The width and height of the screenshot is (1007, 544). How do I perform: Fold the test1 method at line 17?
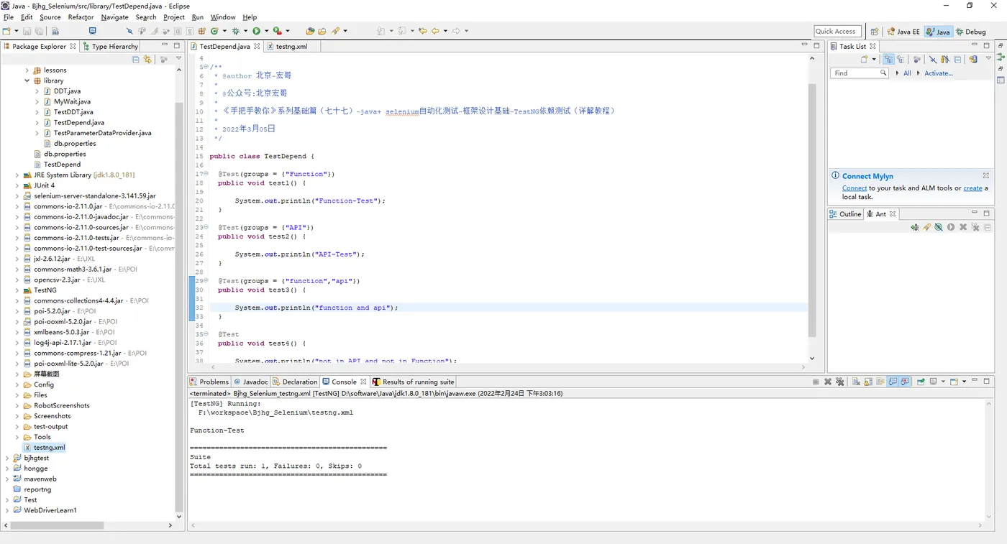point(206,174)
